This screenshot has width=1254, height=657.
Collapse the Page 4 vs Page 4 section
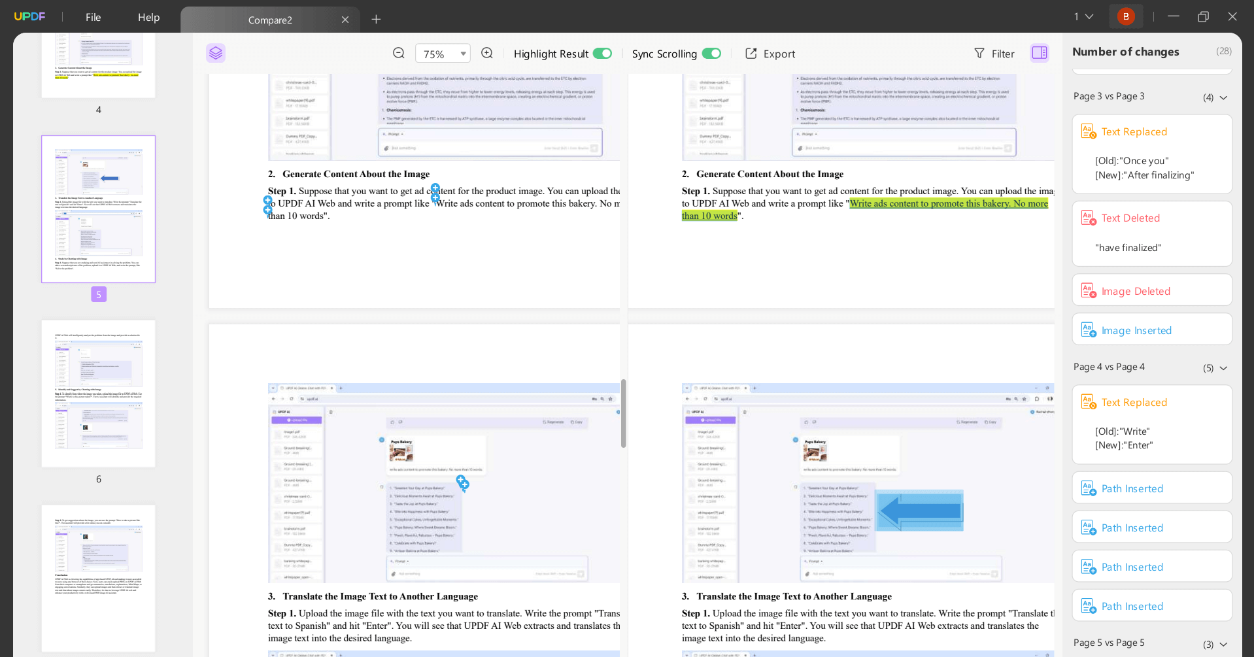click(x=1224, y=367)
